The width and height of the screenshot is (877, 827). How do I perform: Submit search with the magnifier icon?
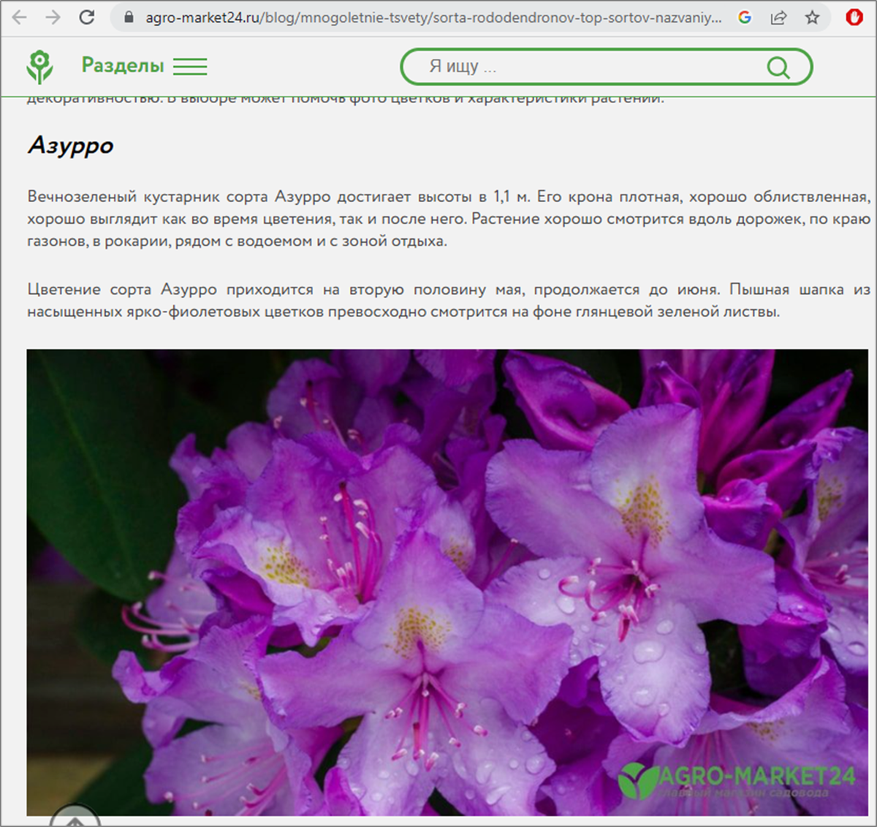(778, 67)
